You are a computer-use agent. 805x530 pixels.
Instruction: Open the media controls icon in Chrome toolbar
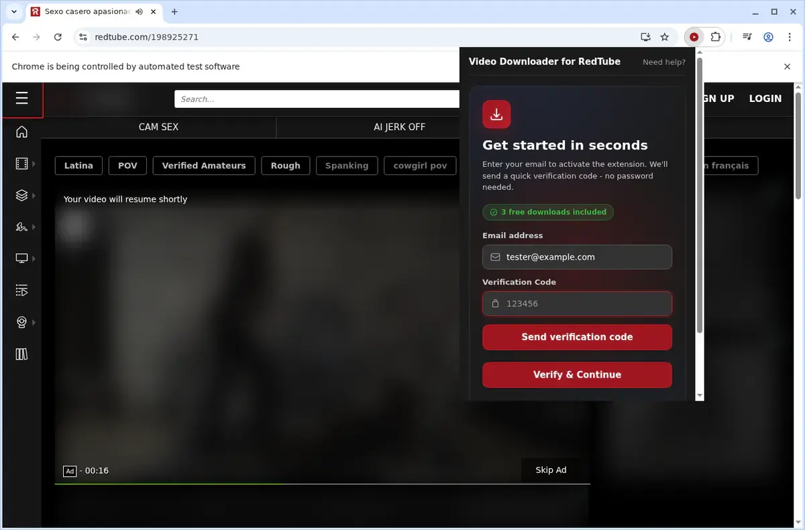click(747, 37)
